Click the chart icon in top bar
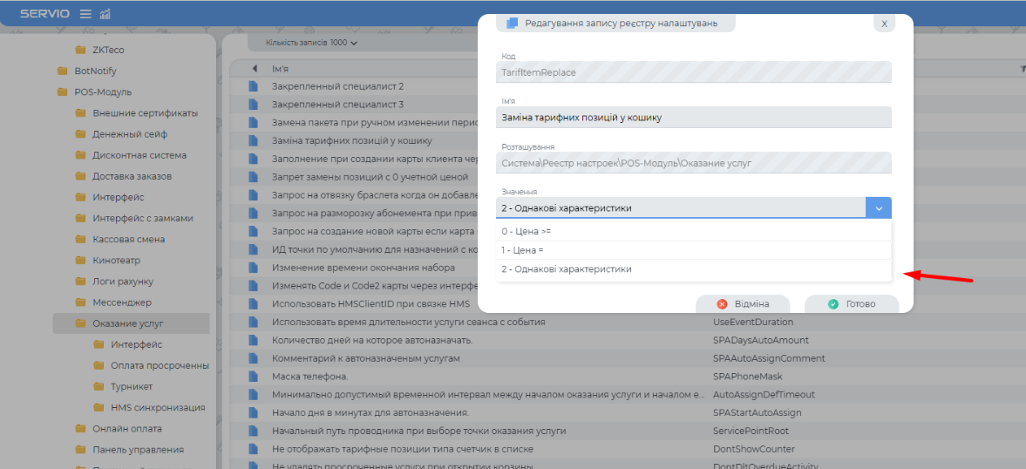The image size is (1026, 469). (x=105, y=14)
